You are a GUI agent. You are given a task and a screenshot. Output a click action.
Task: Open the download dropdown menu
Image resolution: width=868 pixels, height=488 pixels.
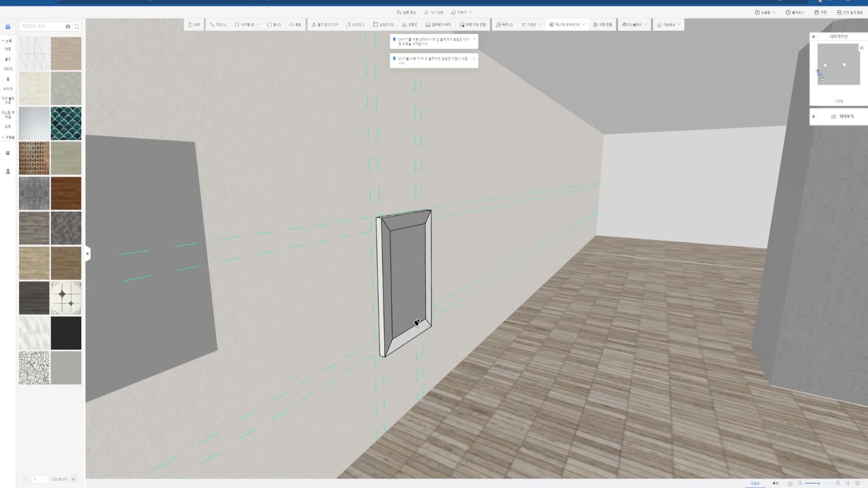pos(668,25)
